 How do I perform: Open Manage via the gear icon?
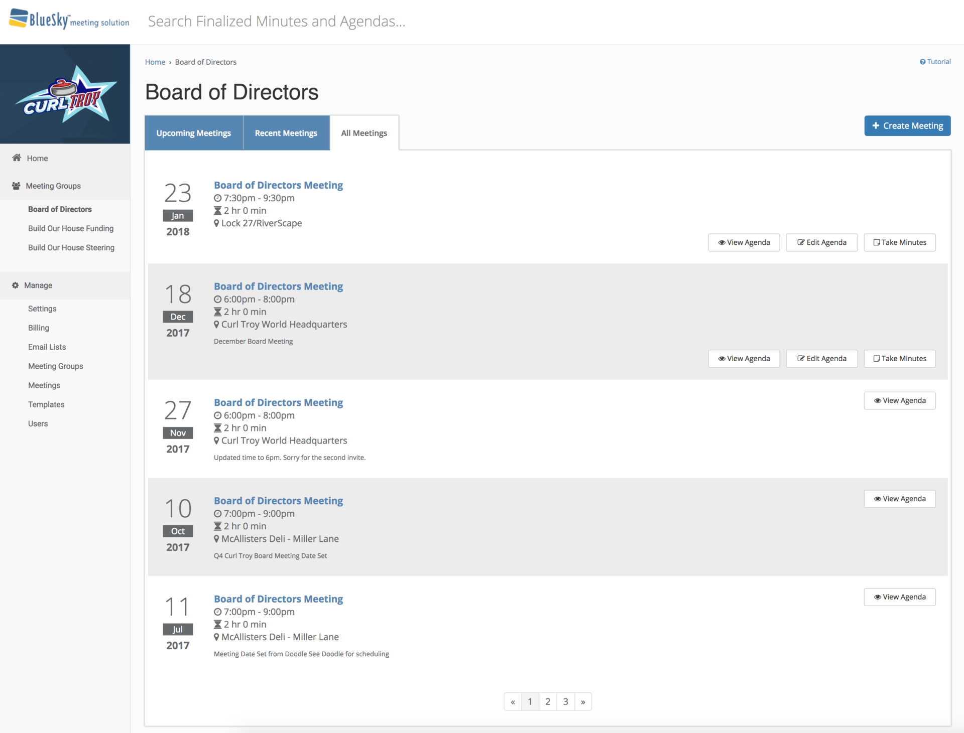[15, 285]
